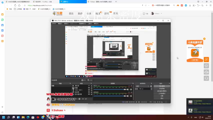Adjust the desktop audio volume slider
This screenshot has height=120, width=213.
coord(110,96)
